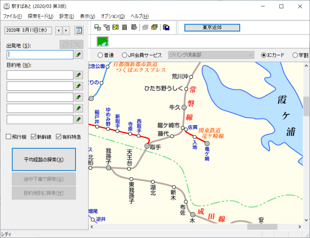The width and height of the screenshot is (310, 238).
Task: Focus the 出発地 input field
Action: coord(40,55)
